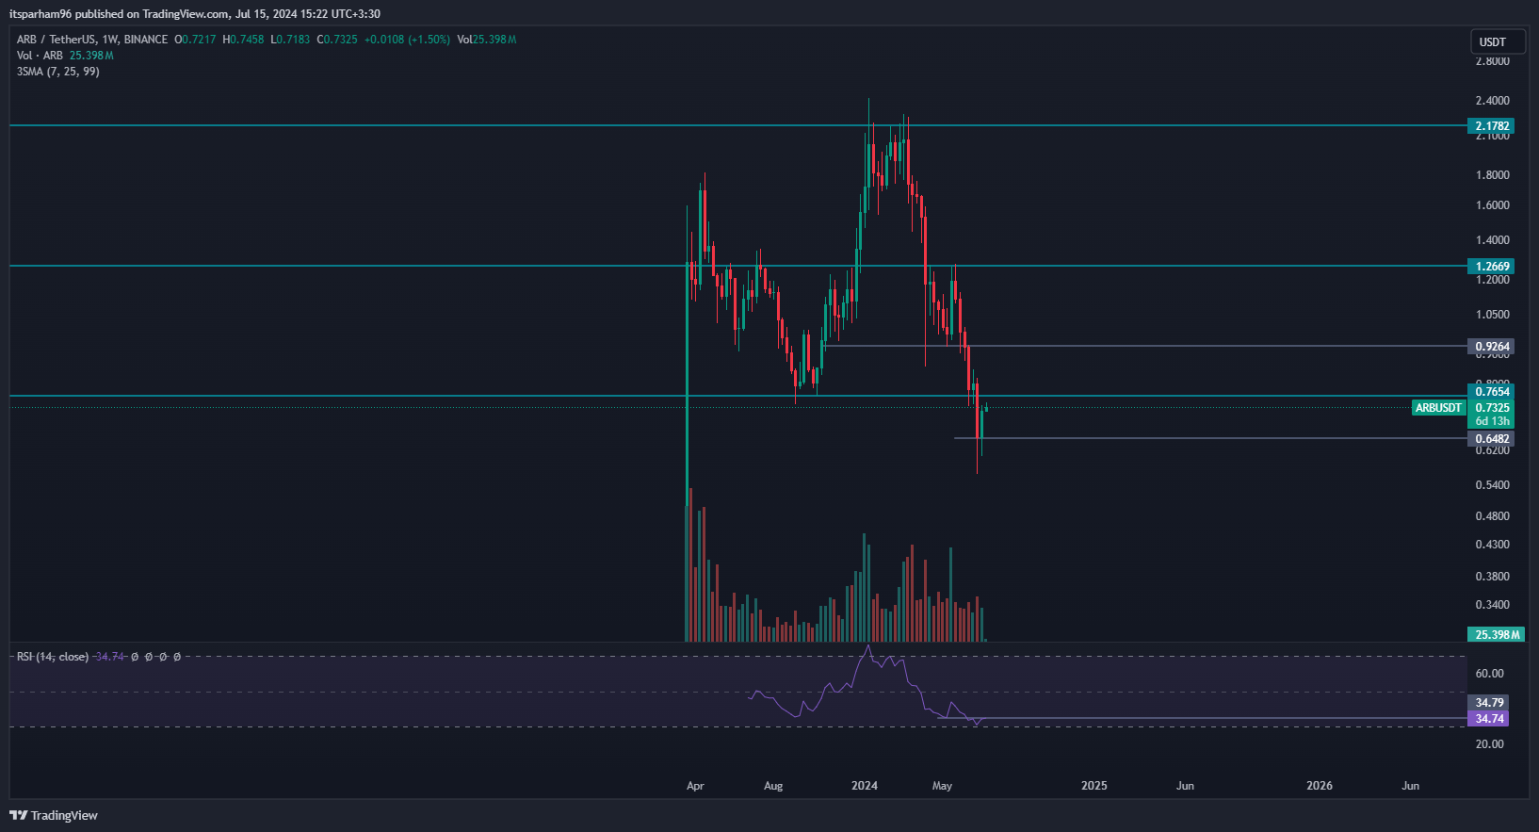The width and height of the screenshot is (1539, 832).
Task: Click the 2.1782 price line label
Action: 1492,125
